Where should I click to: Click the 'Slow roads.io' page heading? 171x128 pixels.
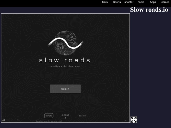(149, 9)
